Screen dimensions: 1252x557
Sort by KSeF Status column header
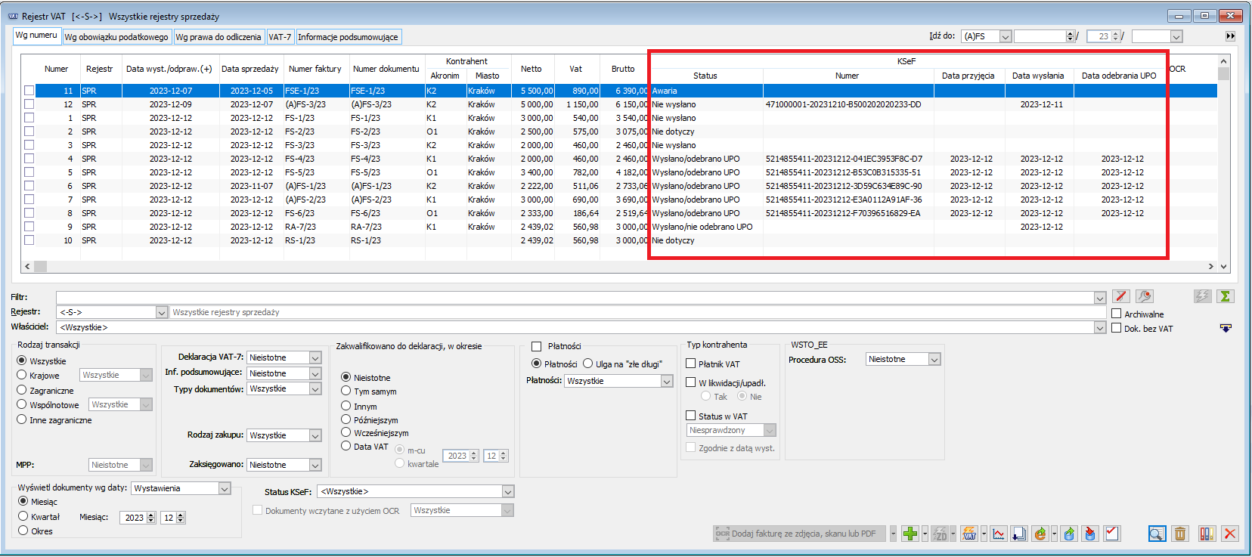click(x=705, y=76)
